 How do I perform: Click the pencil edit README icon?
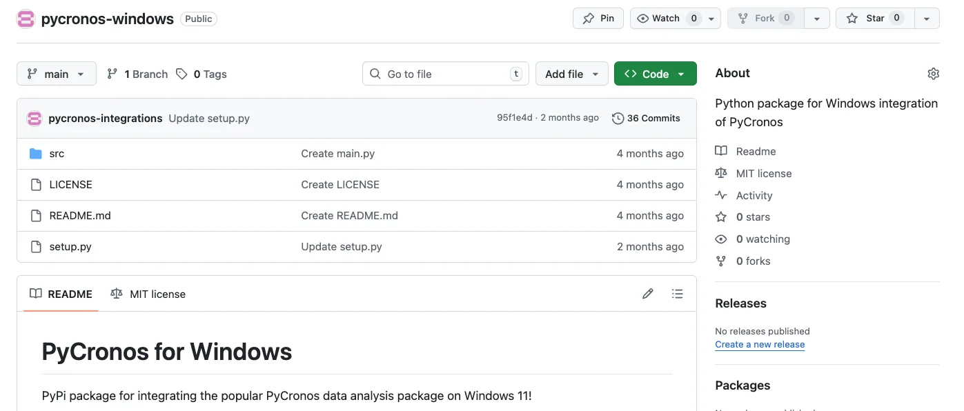[x=647, y=294]
